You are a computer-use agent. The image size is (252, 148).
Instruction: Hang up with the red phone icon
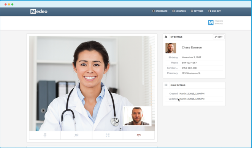point(139,135)
